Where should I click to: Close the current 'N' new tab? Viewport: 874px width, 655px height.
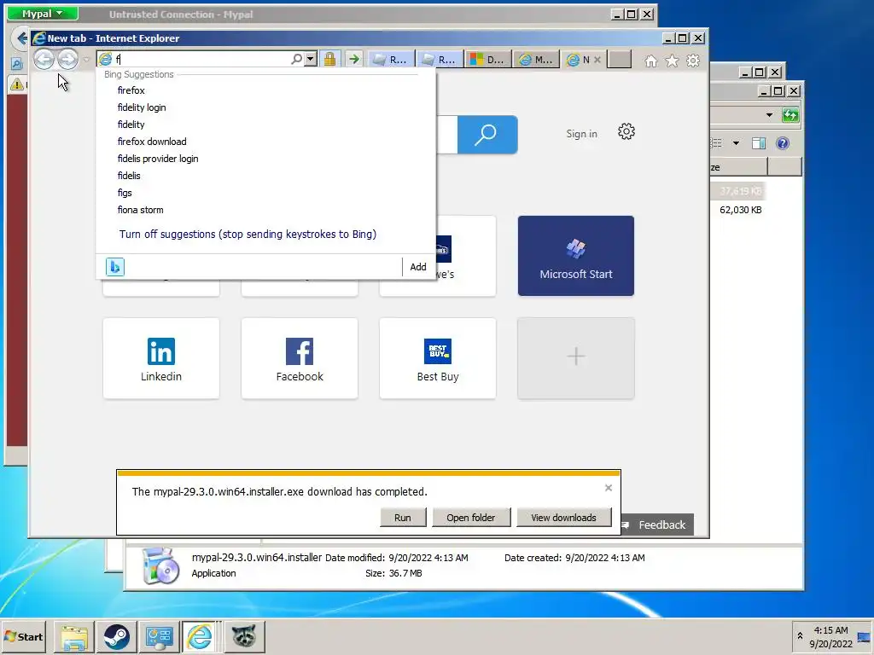click(597, 59)
